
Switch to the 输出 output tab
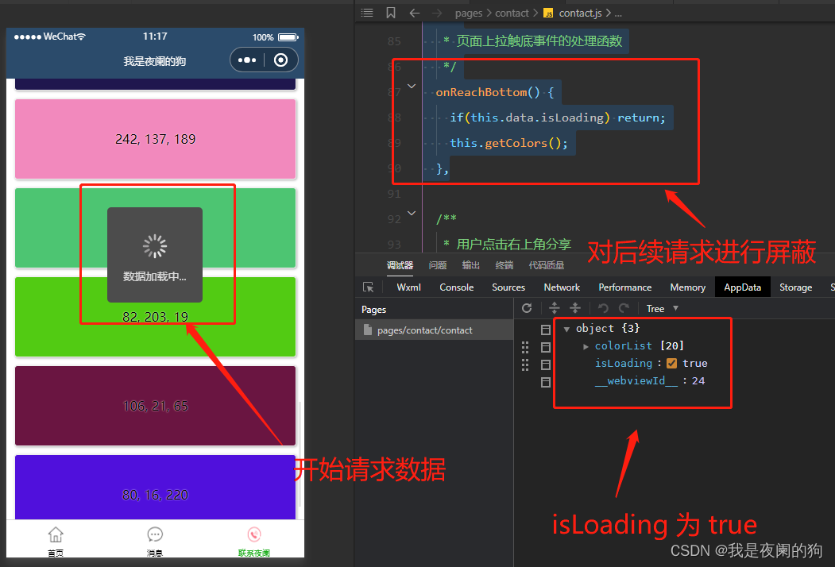(x=471, y=265)
